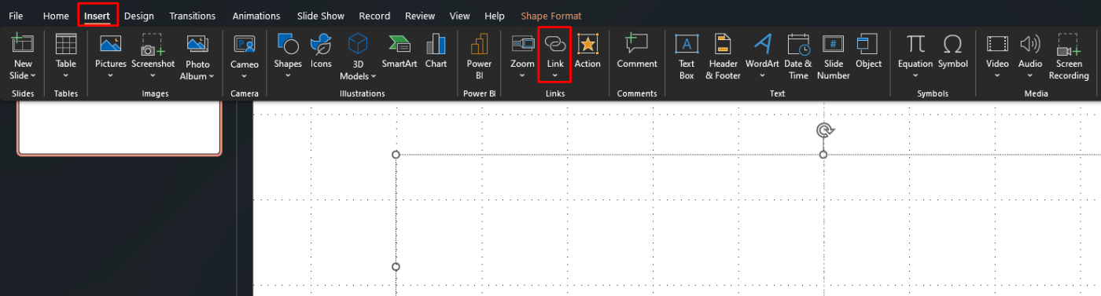Image resolution: width=1101 pixels, height=296 pixels.
Task: Expand the Link dropdown arrow
Action: 555,76
